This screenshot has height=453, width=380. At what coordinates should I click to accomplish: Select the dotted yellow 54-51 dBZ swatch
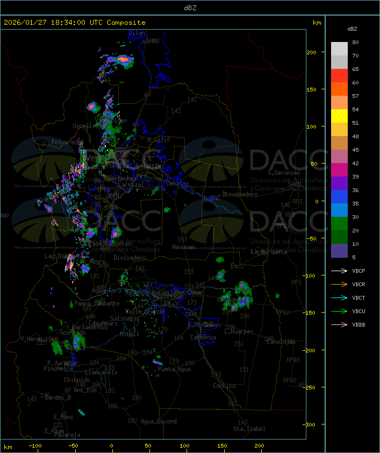click(339, 116)
